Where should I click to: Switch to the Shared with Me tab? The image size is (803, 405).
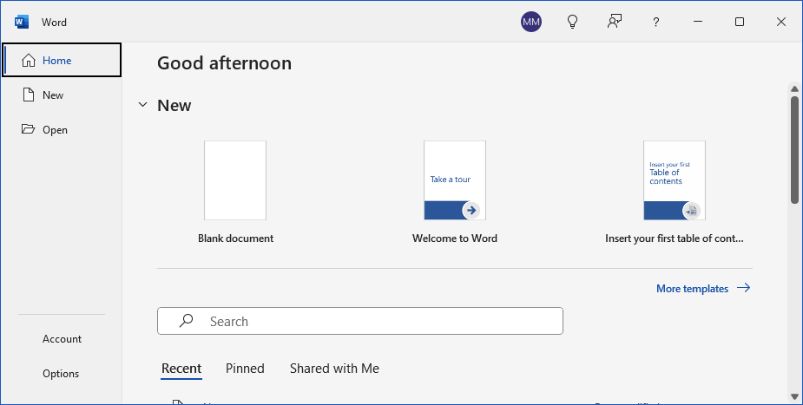(334, 369)
